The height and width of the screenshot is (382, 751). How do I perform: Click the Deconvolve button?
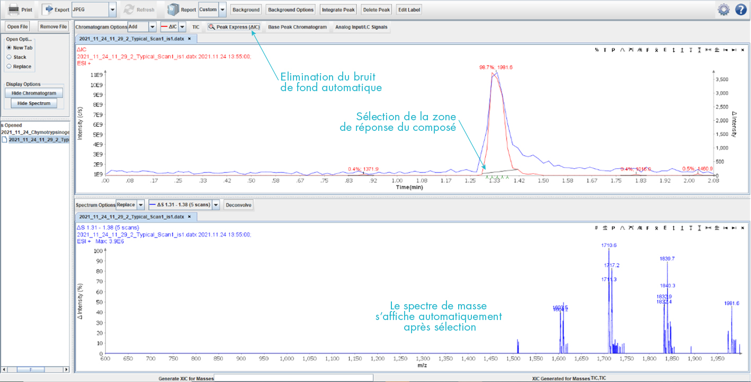(238, 205)
